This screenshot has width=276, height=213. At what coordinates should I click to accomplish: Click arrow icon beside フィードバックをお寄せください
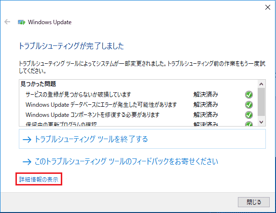point(27,162)
